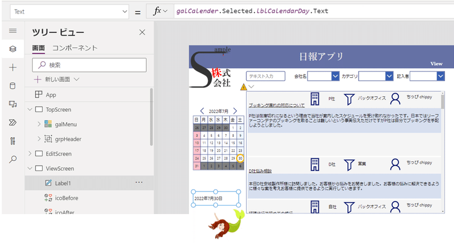Select day 31 in calendar
The image size is (454, 243).
point(197,166)
